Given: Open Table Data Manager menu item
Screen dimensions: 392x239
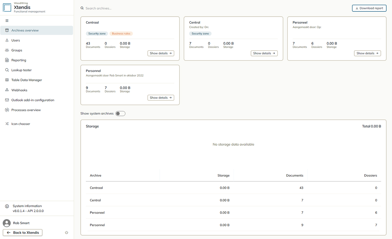Looking at the screenshot, I should (x=37, y=80).
